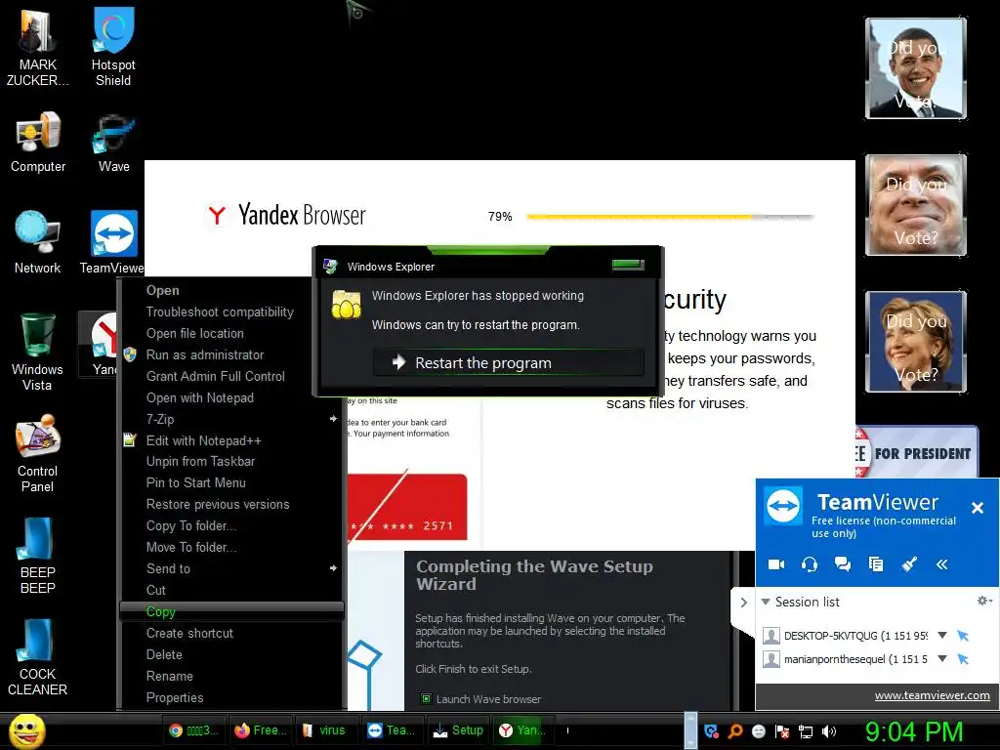The height and width of the screenshot is (750, 1000).
Task: Click remote control arrow for DESKTOP-5KVTQUG session
Action: click(963, 635)
